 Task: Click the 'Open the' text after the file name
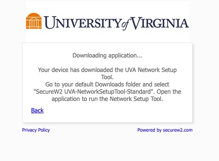(169, 92)
